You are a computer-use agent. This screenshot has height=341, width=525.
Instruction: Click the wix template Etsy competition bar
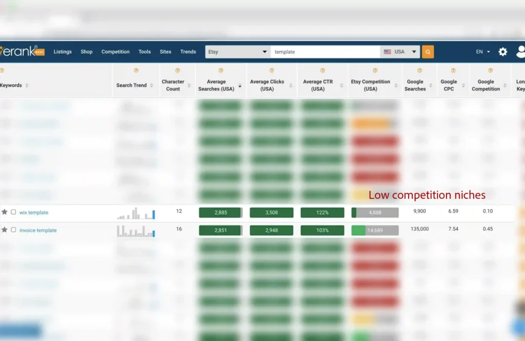point(375,213)
